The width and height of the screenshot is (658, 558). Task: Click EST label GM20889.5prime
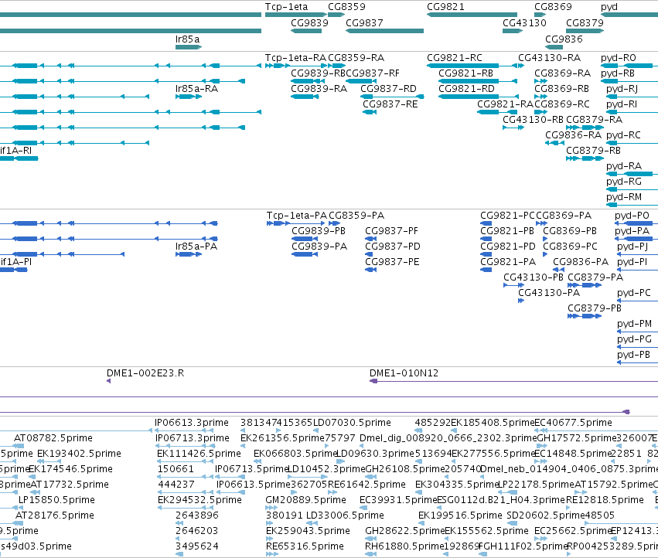click(306, 500)
